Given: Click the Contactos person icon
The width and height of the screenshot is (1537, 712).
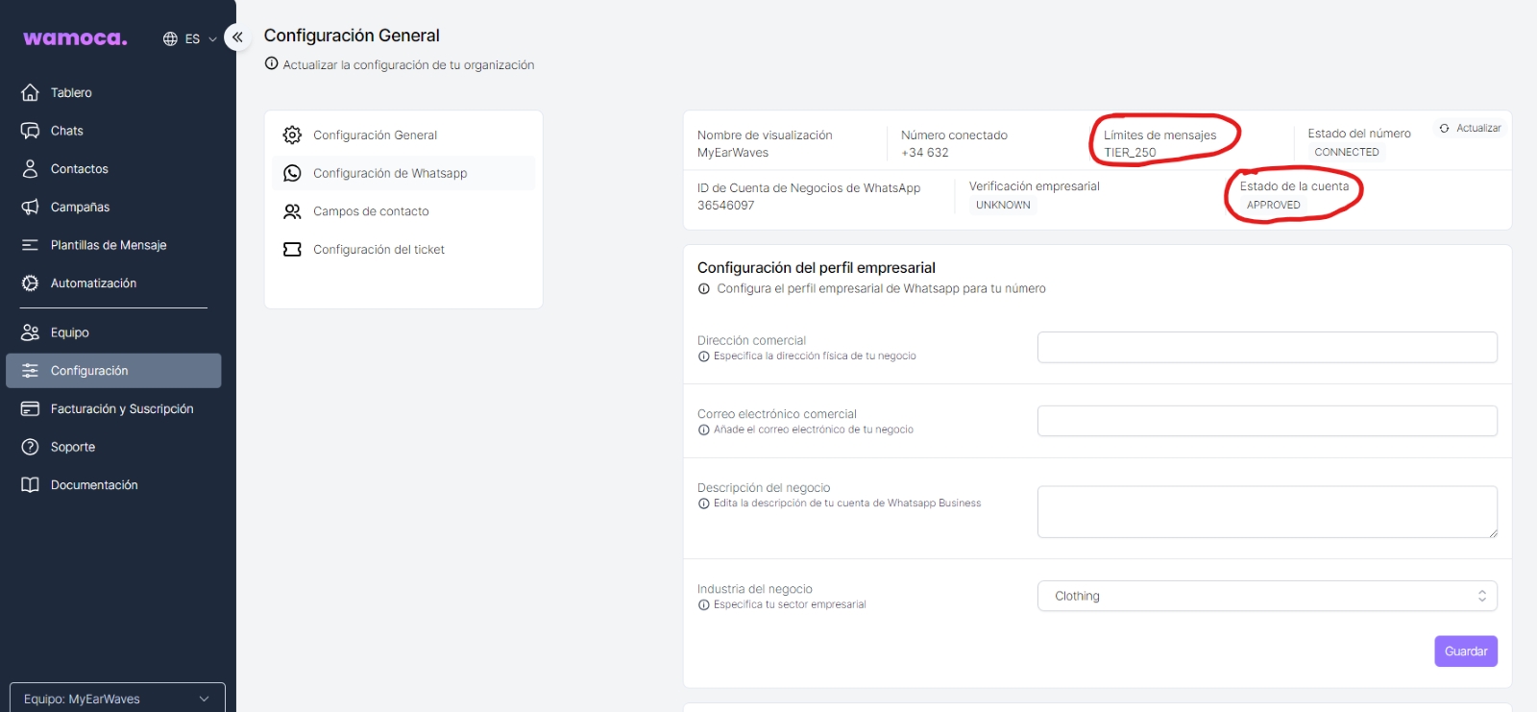Looking at the screenshot, I should (31, 169).
